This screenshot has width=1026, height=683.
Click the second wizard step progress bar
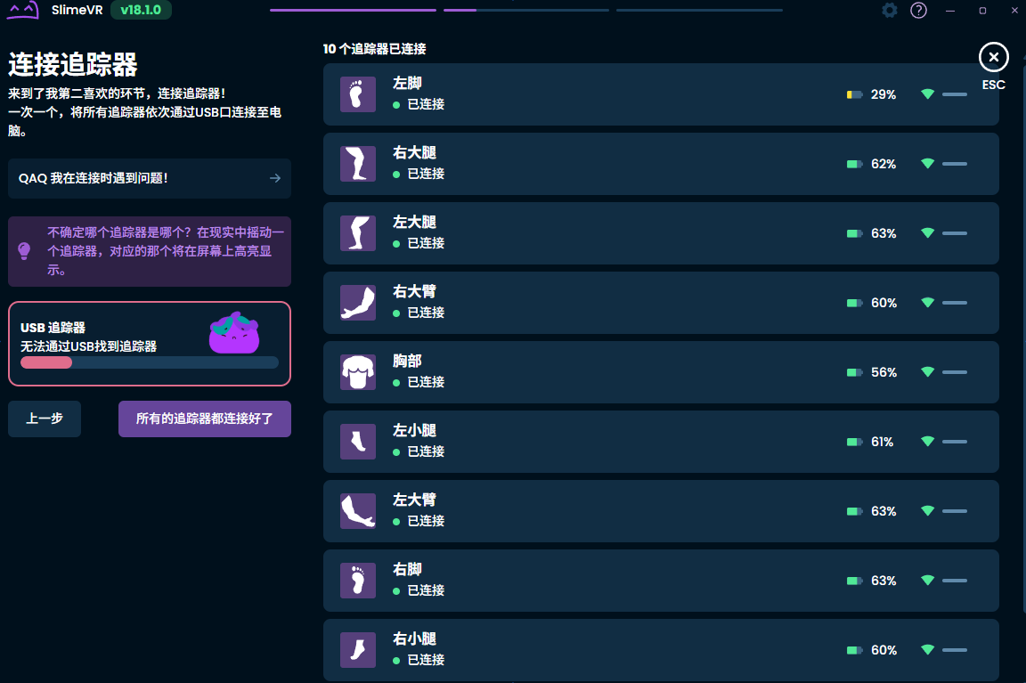tap(525, 11)
